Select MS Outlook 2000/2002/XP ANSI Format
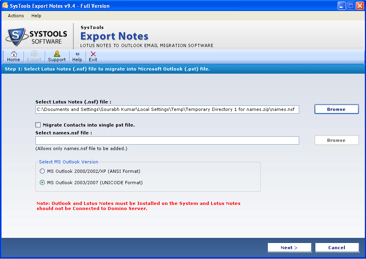The height and width of the screenshot is (259, 366). 42,171
